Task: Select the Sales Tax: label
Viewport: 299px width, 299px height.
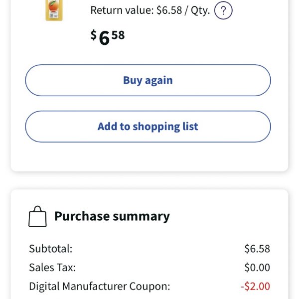Action: (52, 267)
